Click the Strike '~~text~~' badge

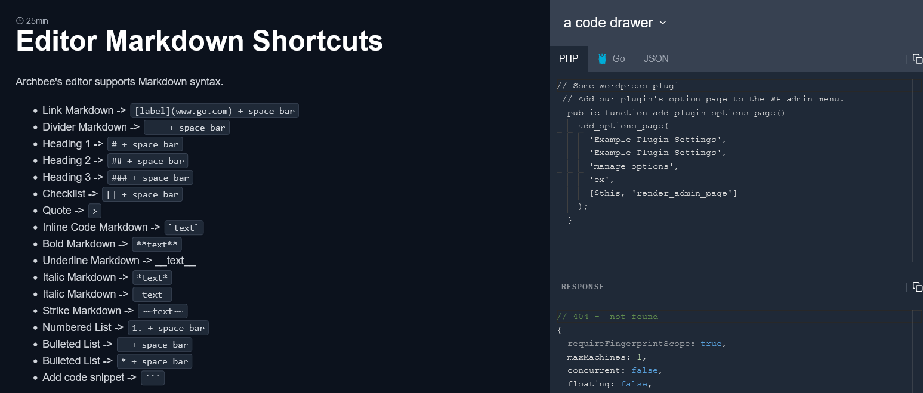[x=162, y=311]
